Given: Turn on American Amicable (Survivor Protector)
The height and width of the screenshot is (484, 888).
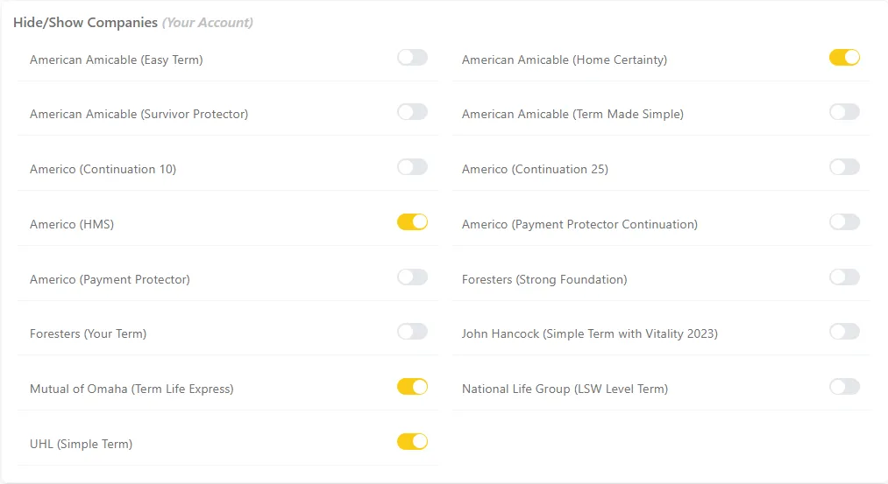Looking at the screenshot, I should 412,112.
